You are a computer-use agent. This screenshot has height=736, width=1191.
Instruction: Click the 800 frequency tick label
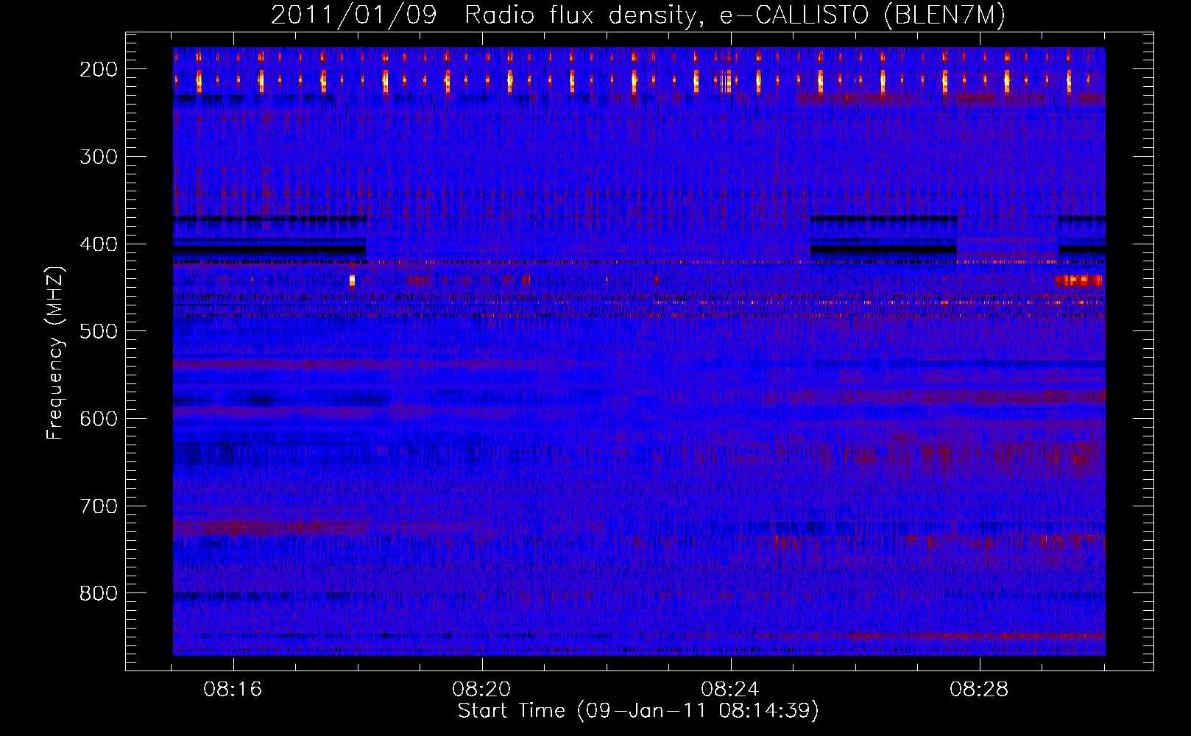pos(99,593)
